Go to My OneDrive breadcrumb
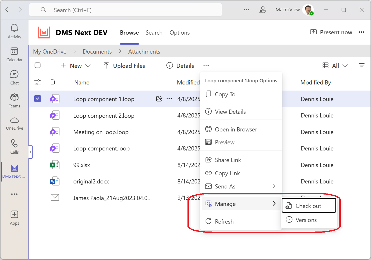This screenshot has height=260, width=371. [50, 51]
